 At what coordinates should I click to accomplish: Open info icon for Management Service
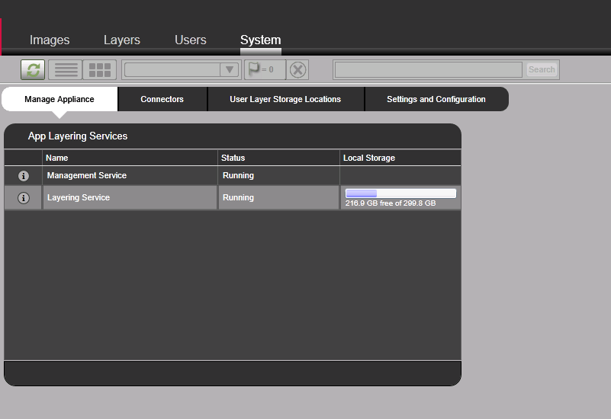point(24,176)
